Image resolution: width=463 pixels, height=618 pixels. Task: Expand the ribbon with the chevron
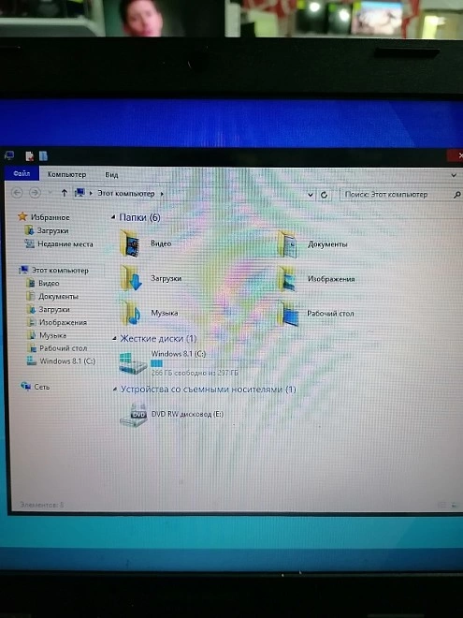pyautogui.click(x=454, y=175)
